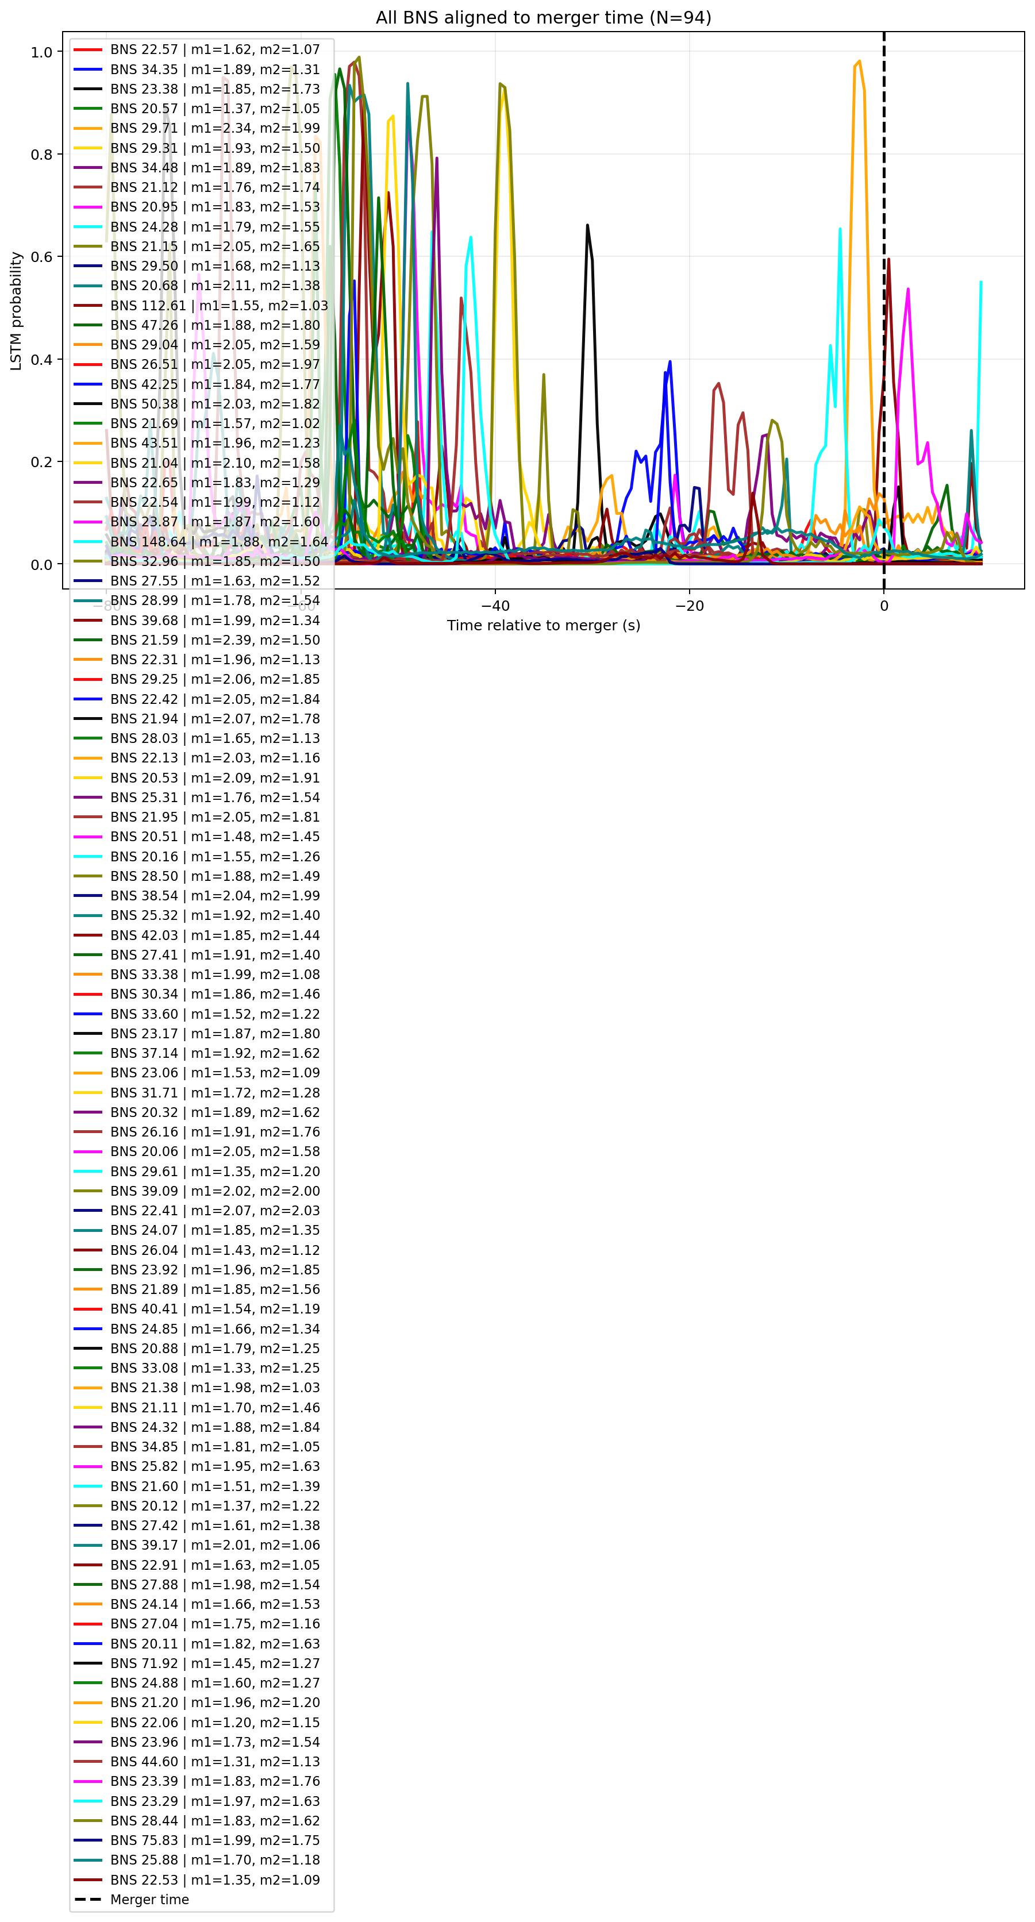This screenshot has width=1035, height=1922.
Task: Click the y-axis tick label 0.6
Action: click(x=42, y=257)
